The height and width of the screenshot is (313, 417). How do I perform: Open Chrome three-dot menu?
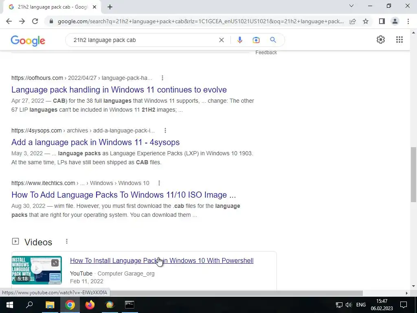tap(408, 21)
